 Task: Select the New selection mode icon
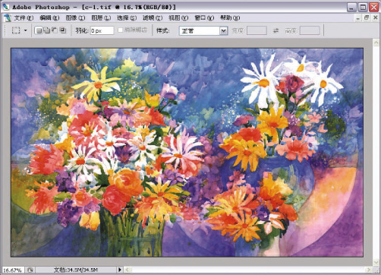click(x=39, y=30)
